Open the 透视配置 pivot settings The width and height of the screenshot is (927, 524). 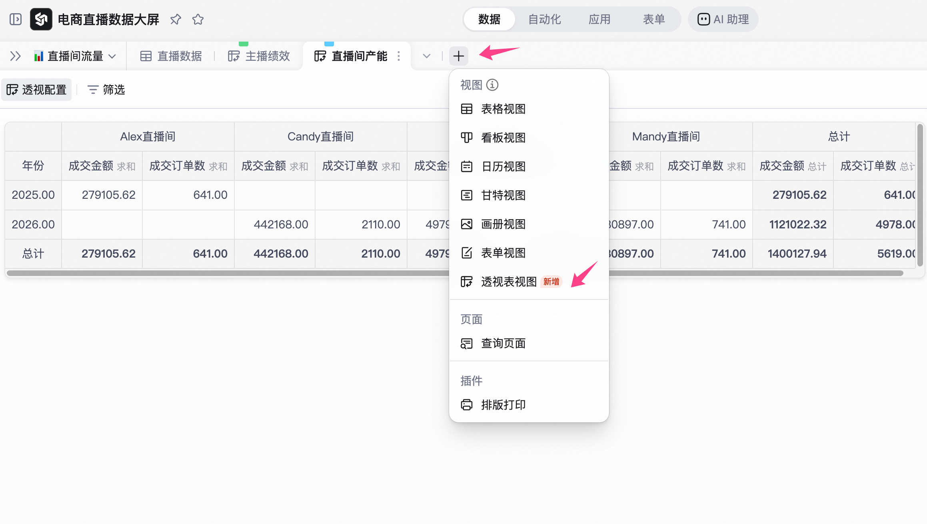(36, 90)
